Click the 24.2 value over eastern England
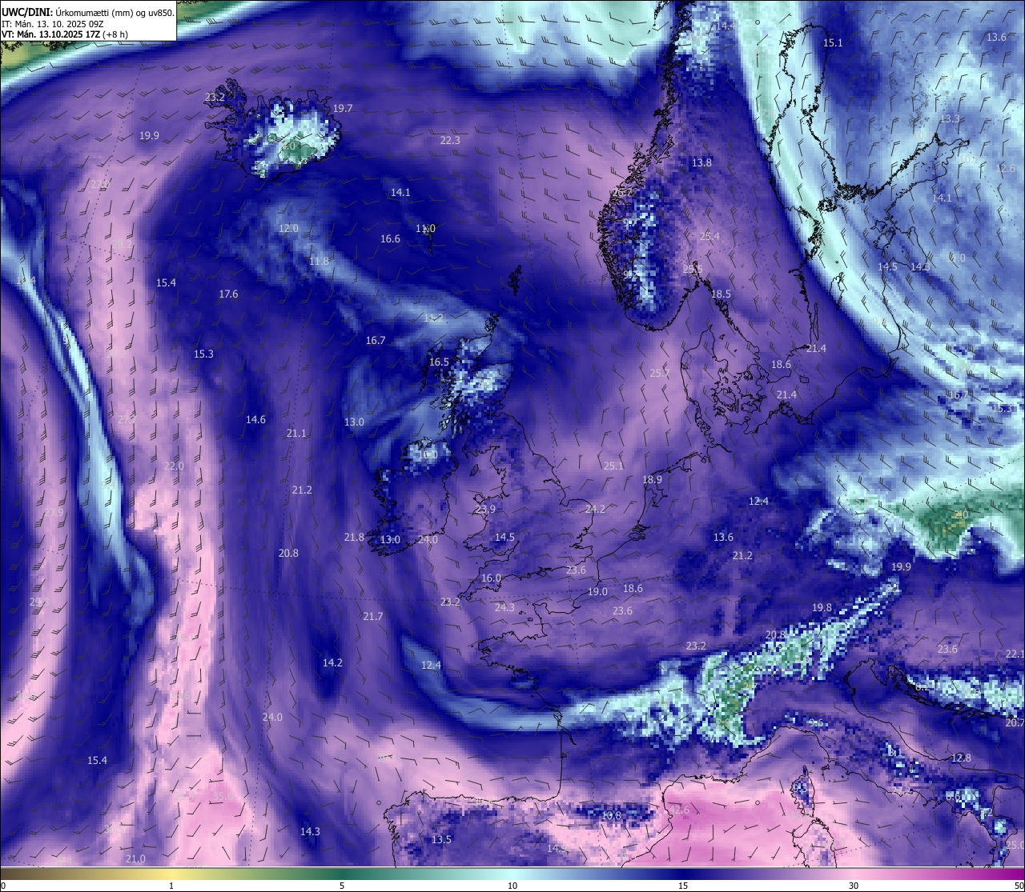 click(x=595, y=509)
